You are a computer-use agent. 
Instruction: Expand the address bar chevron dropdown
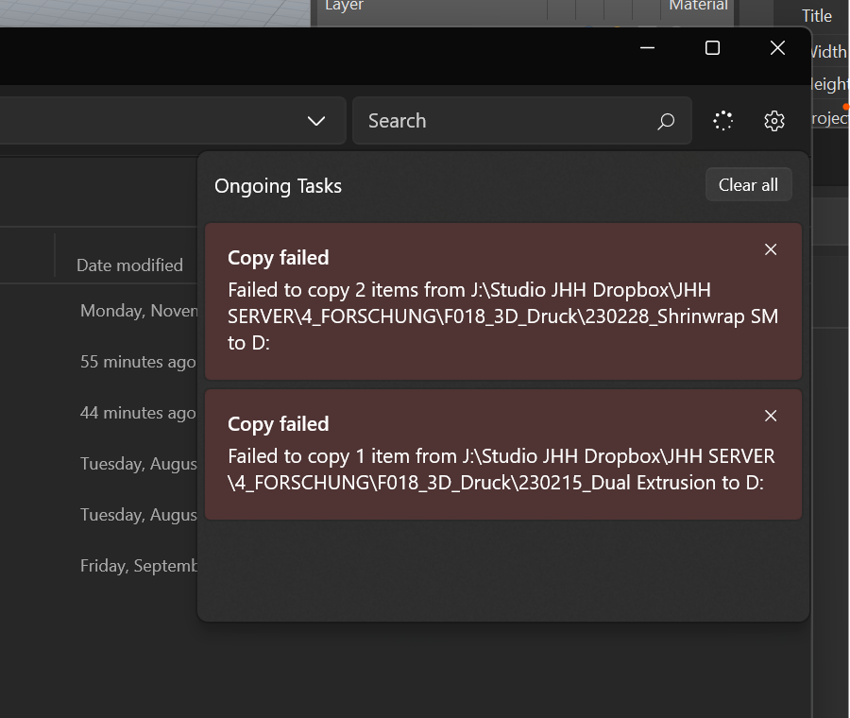pyautogui.click(x=315, y=120)
